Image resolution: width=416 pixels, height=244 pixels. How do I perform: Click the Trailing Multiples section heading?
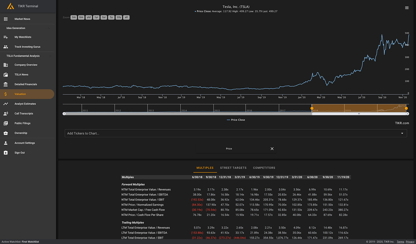tap(133, 223)
